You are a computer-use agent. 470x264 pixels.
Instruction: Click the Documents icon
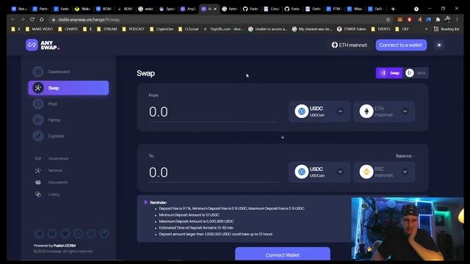(38, 183)
